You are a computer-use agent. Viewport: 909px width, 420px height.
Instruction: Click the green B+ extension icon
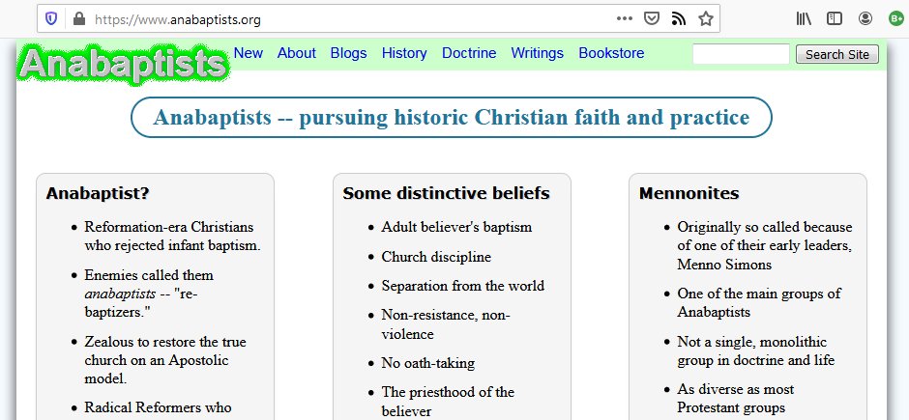pos(896,19)
